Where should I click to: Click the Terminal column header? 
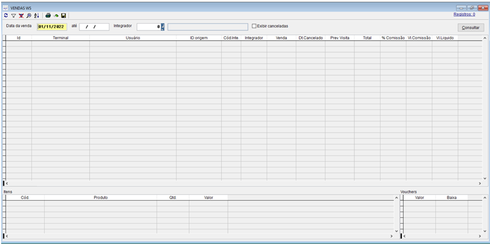tap(61, 38)
